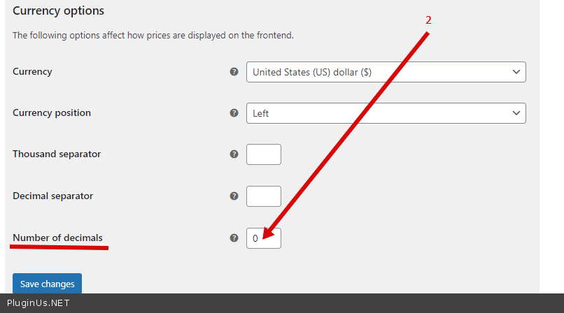Click the Currency position help icon

(234, 113)
